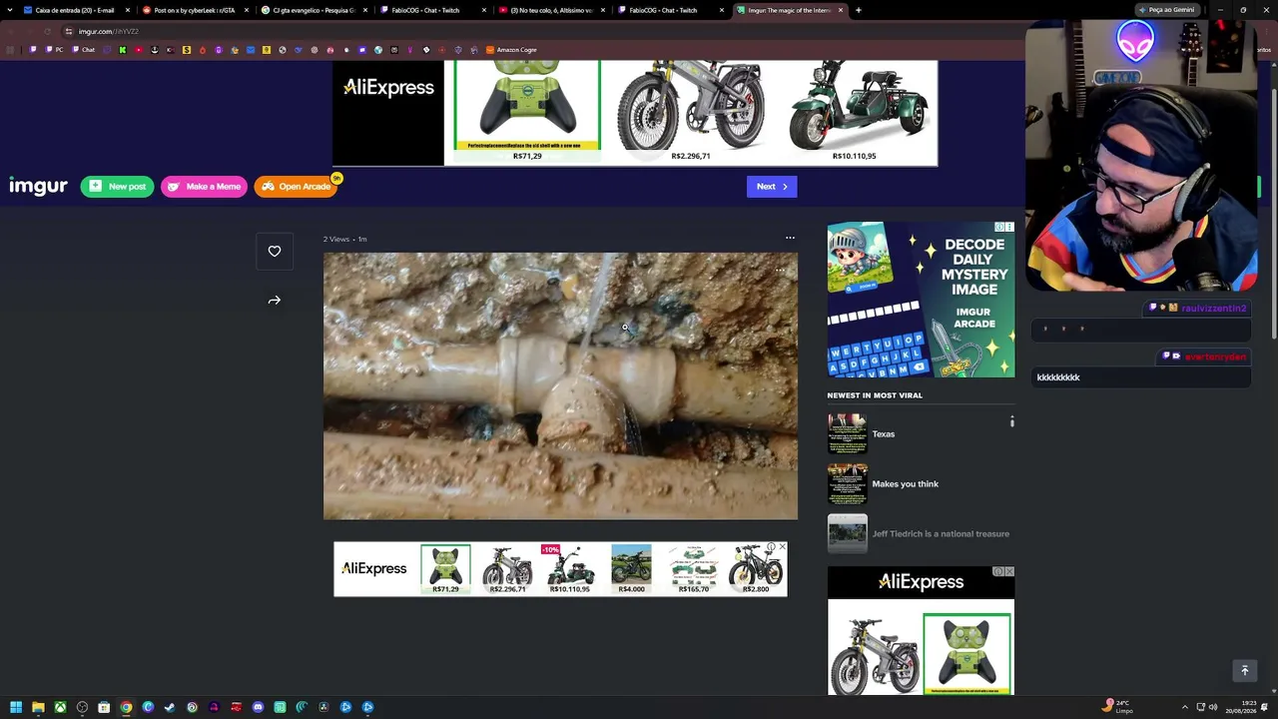Close the Imgur browser tab

coord(841,10)
